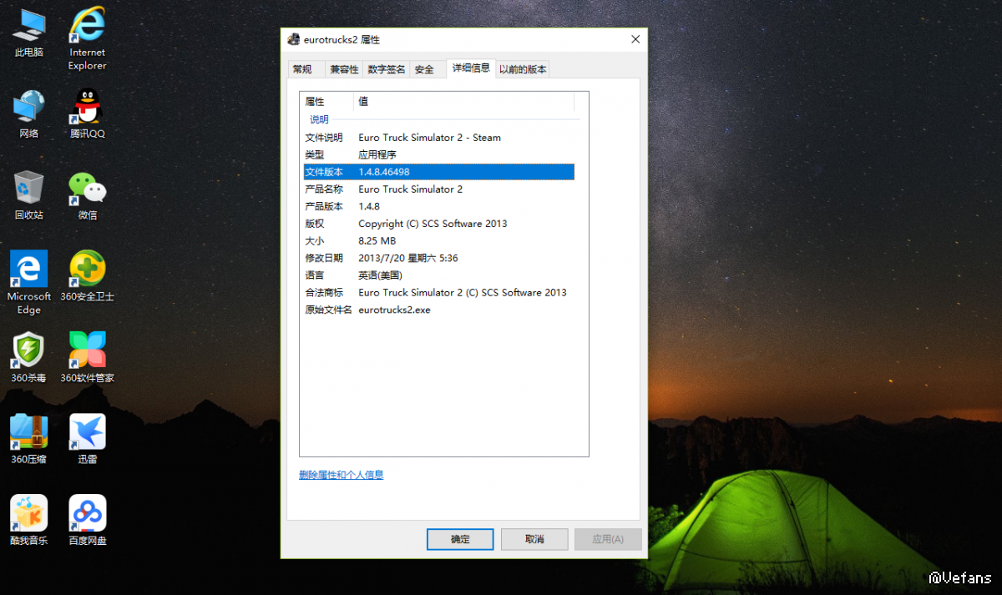Image resolution: width=1002 pixels, height=595 pixels.
Task: Select 文件说明 row
Action: tap(438, 137)
